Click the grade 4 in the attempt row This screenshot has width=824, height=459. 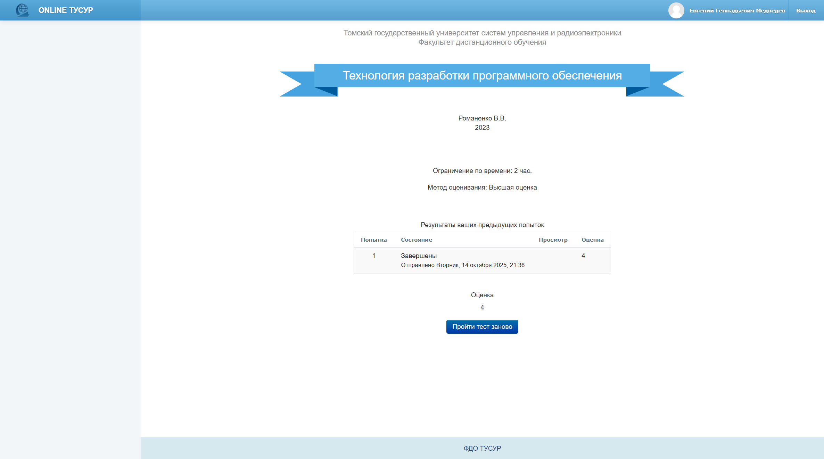(583, 256)
